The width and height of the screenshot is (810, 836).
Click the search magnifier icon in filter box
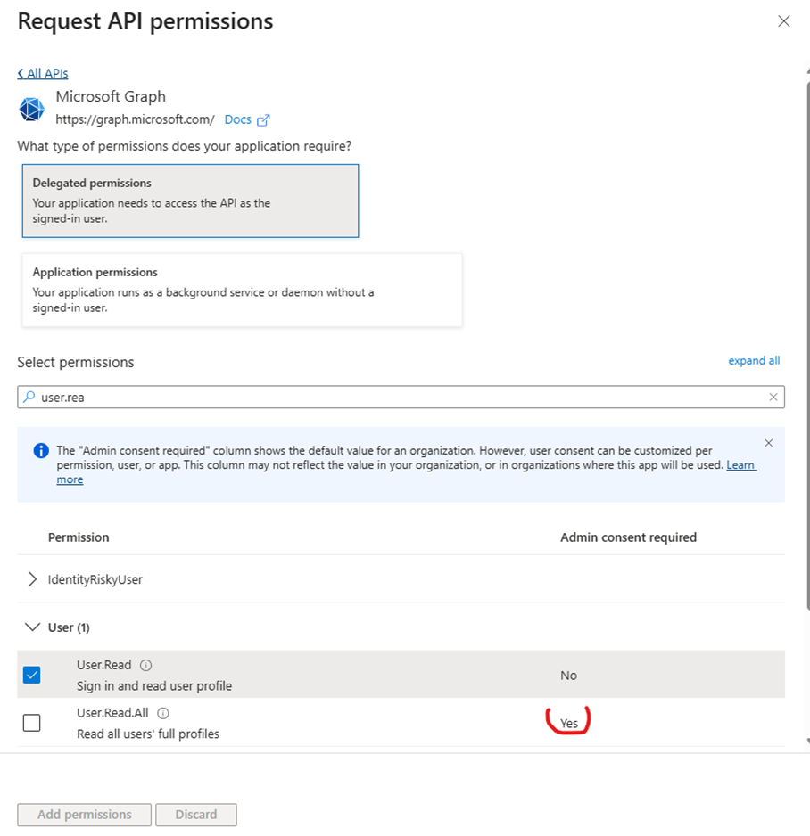point(29,398)
